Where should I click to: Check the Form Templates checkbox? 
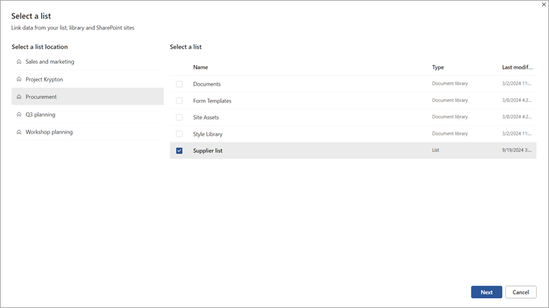(179, 101)
